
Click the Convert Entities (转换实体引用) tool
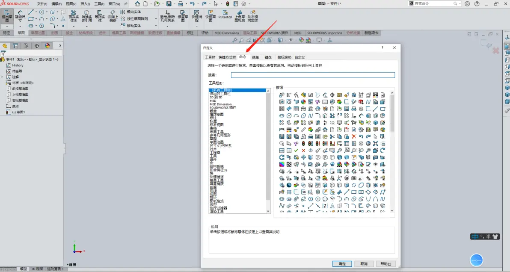86,16
